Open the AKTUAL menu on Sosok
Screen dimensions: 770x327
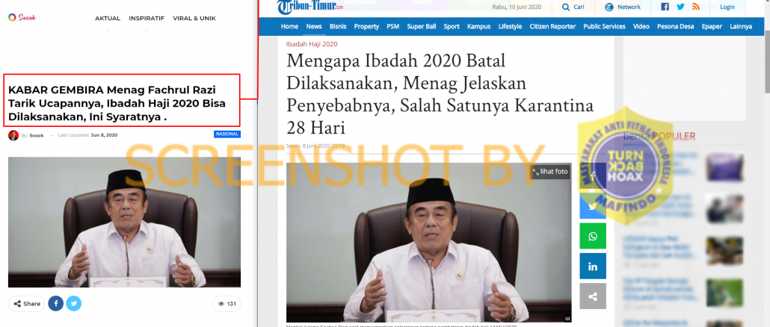(x=108, y=18)
